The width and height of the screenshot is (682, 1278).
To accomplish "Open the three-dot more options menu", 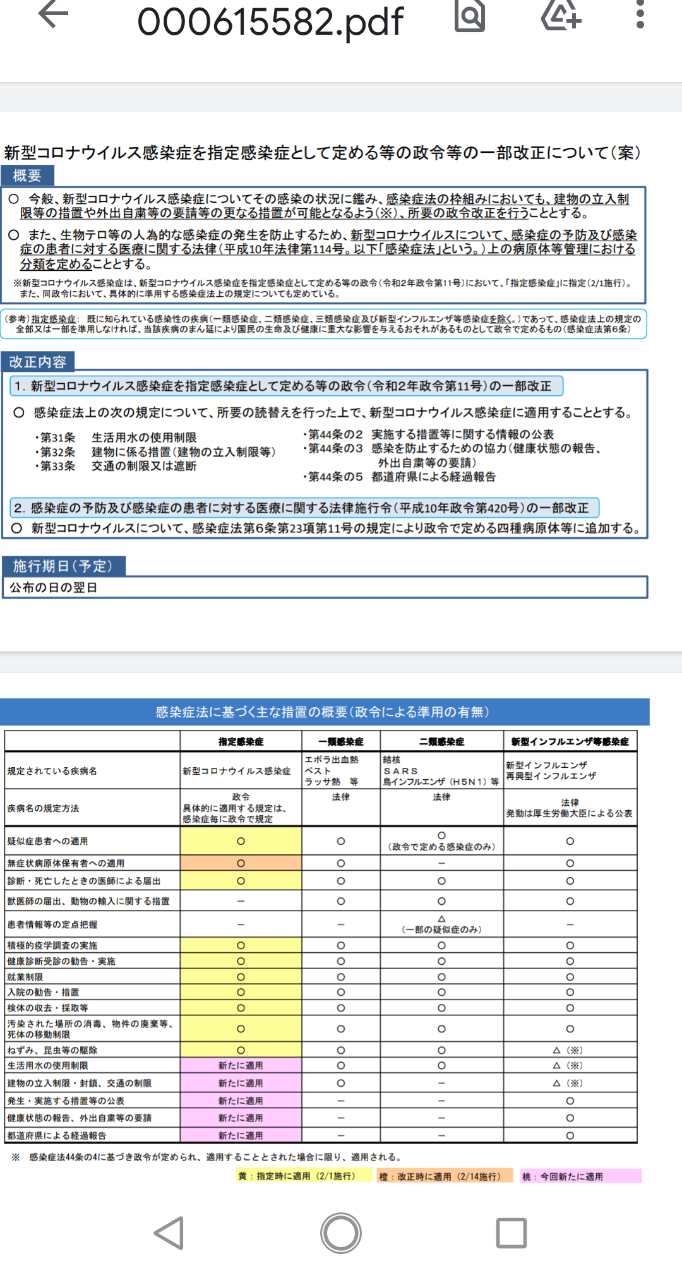I will (640, 15).
